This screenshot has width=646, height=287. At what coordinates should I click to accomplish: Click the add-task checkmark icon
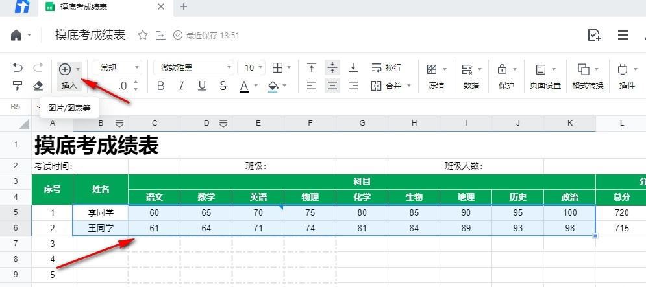pyautogui.click(x=594, y=36)
